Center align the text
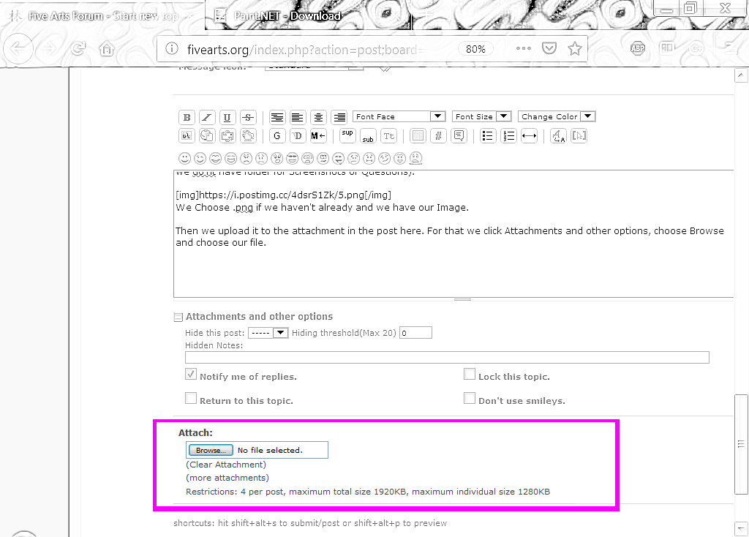The width and height of the screenshot is (749, 537). [x=318, y=117]
